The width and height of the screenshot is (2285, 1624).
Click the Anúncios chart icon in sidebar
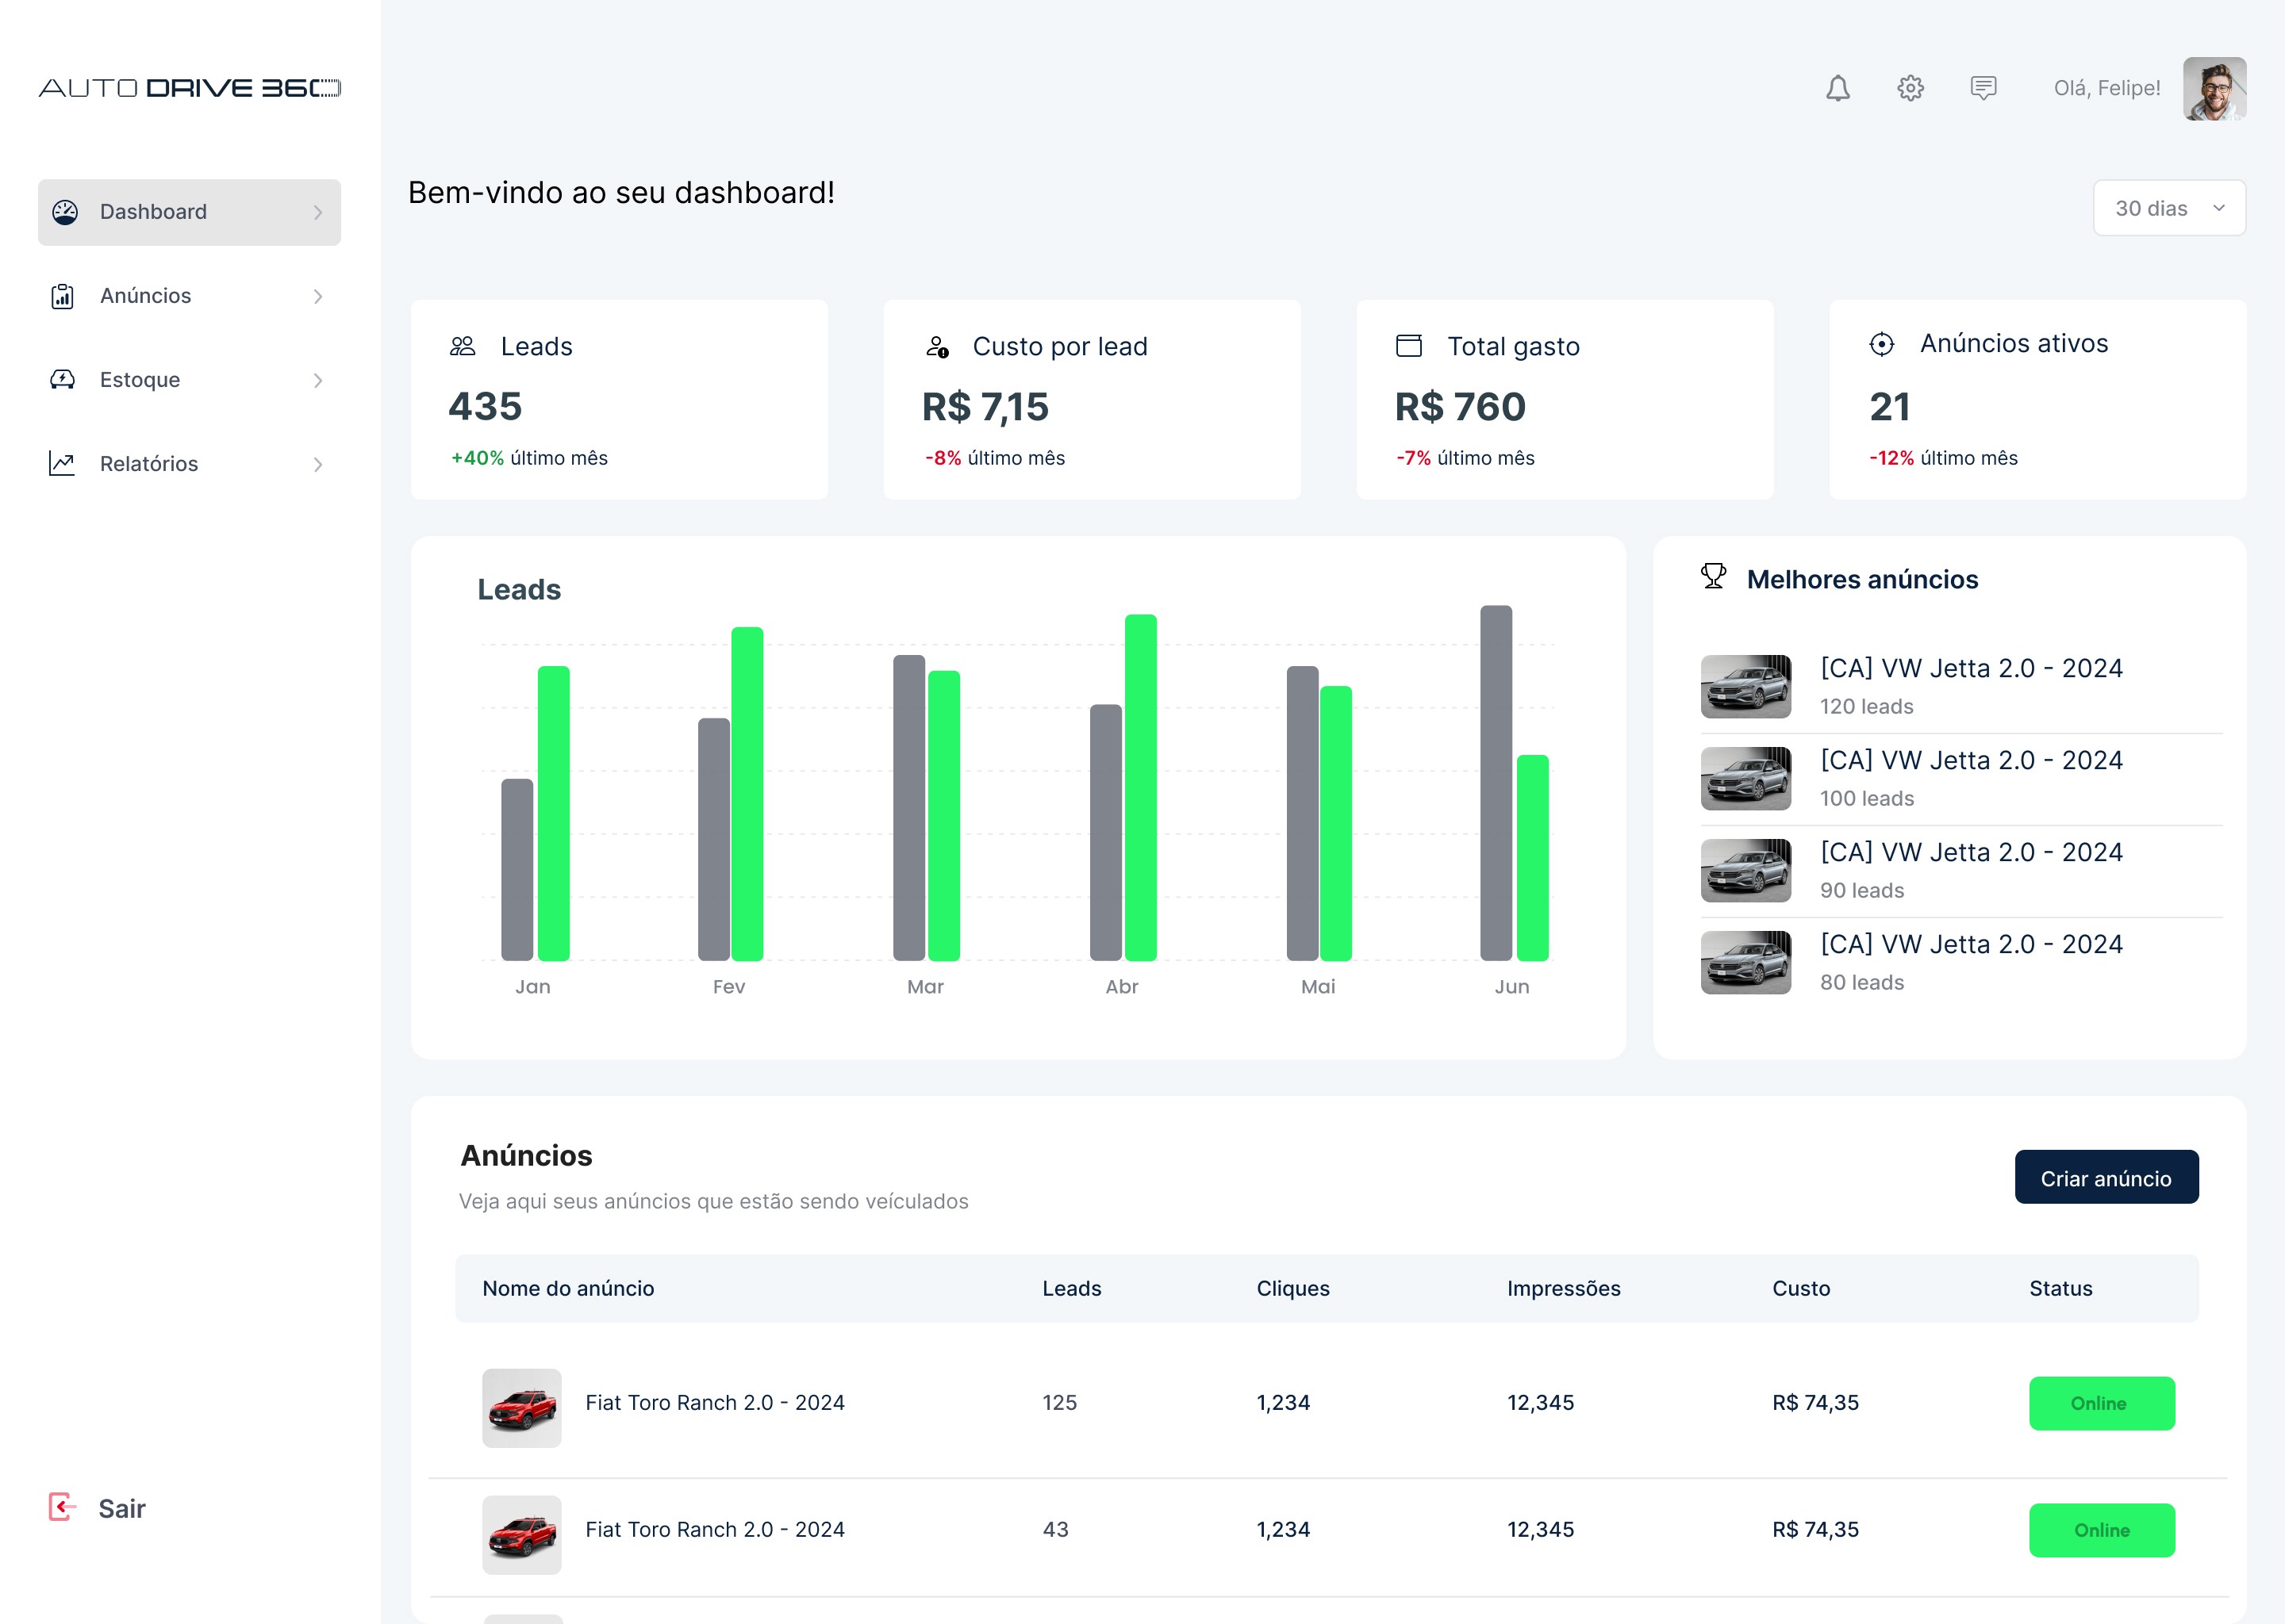pos(62,296)
